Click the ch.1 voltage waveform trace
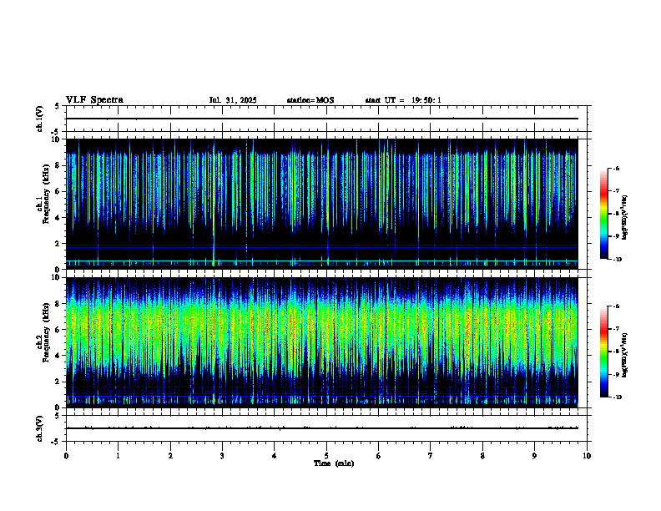Viewport: 661px width, 511px height. (x=322, y=119)
